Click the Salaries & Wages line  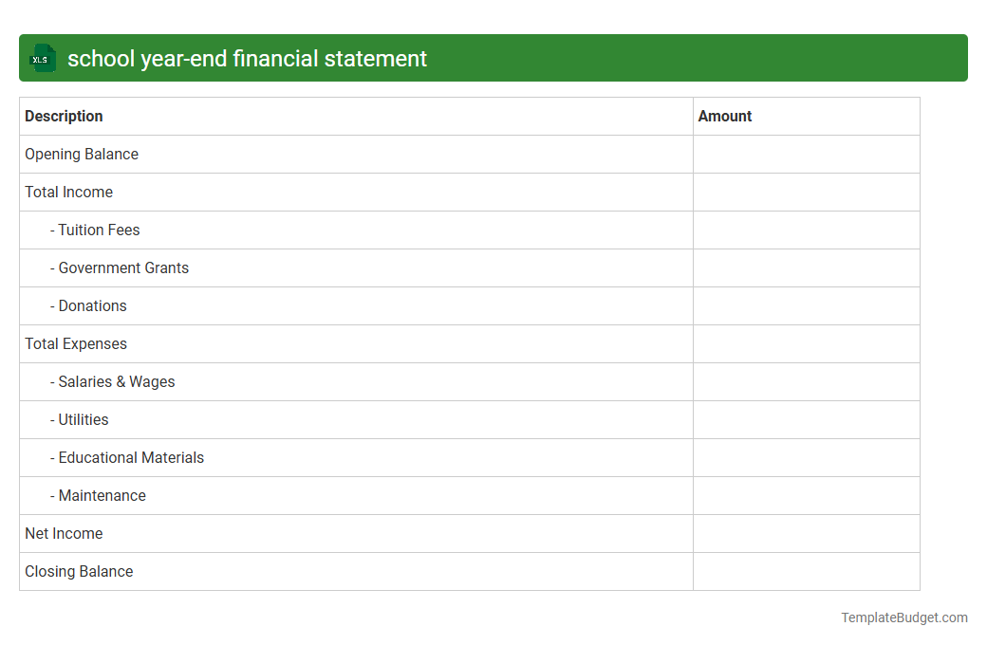[115, 381]
